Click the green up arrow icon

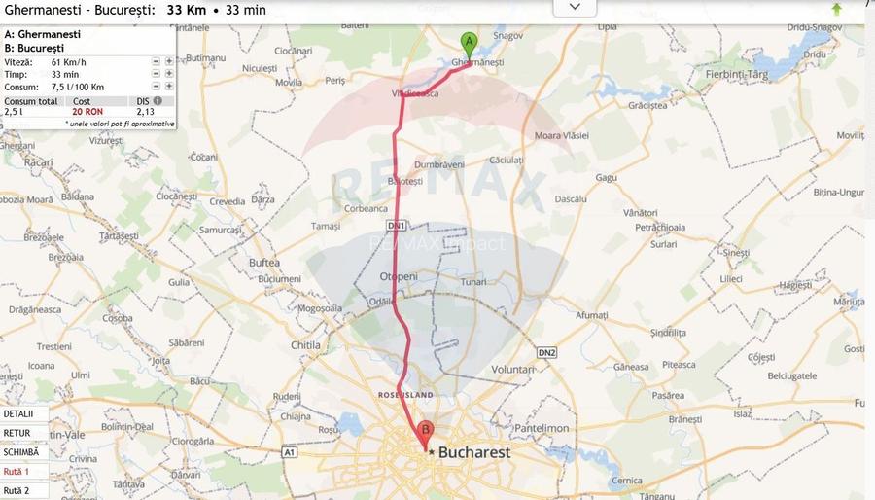pos(836,9)
